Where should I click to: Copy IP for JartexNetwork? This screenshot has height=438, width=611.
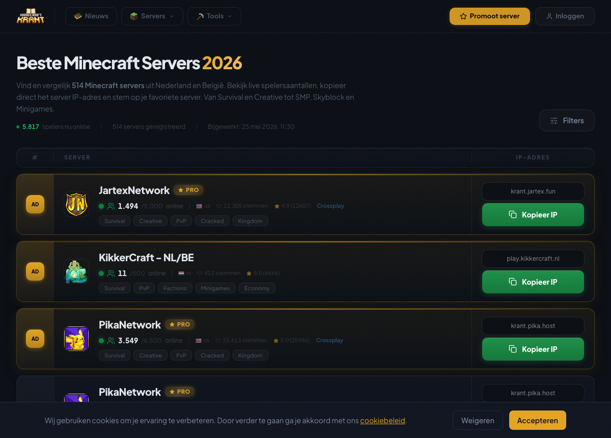(x=533, y=214)
